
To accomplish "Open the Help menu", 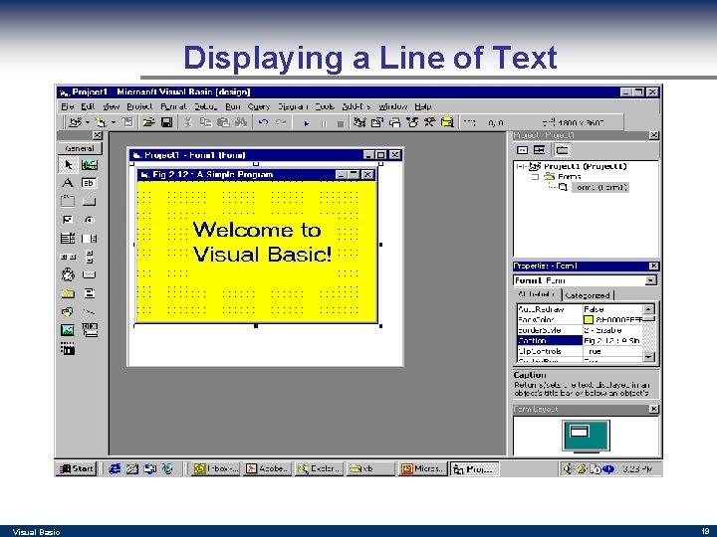I will coord(423,106).
